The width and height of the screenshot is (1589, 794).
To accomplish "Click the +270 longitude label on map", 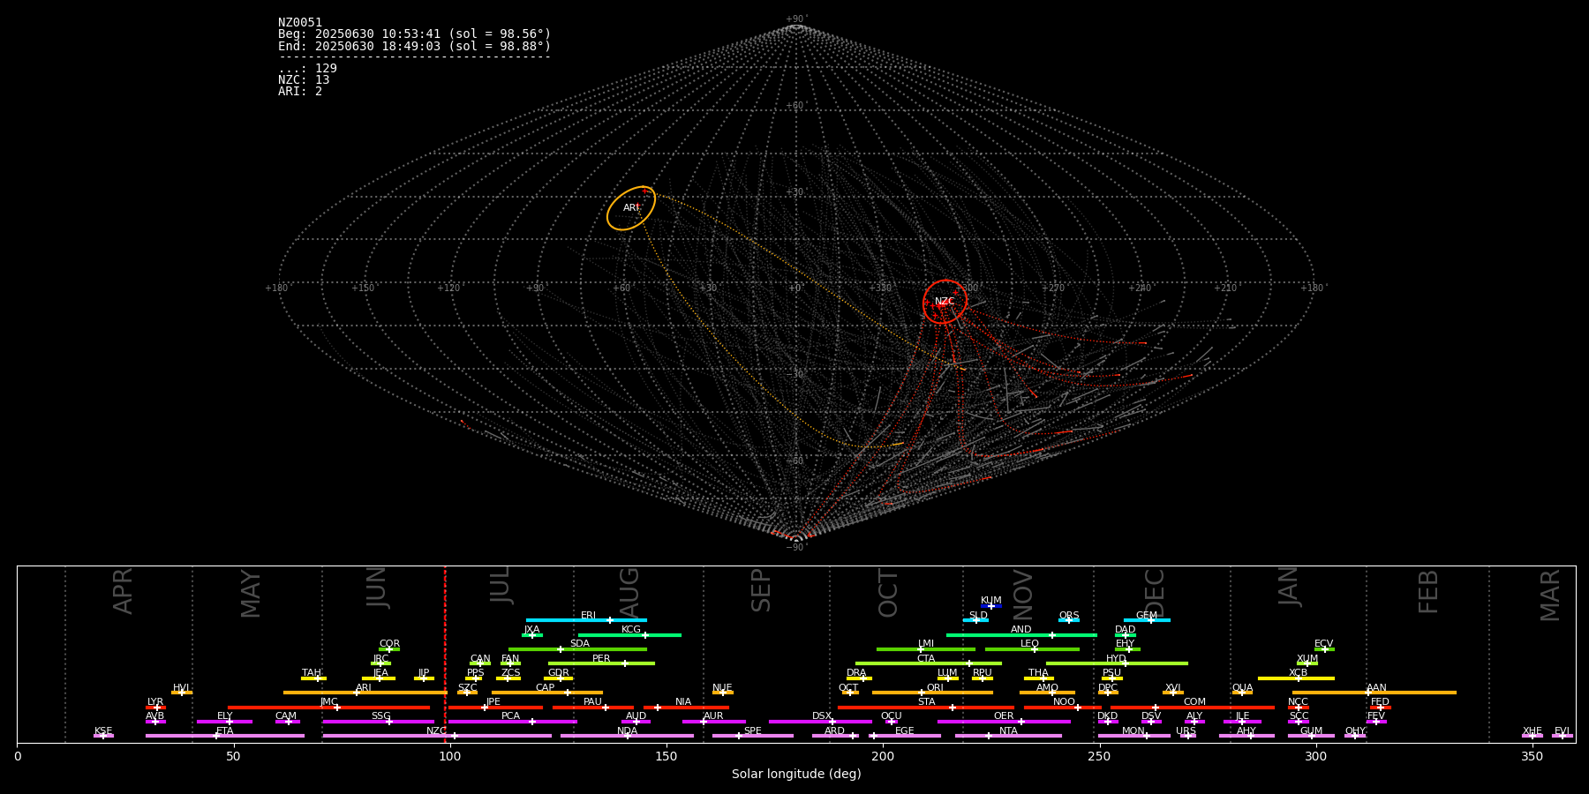I will click(1053, 288).
